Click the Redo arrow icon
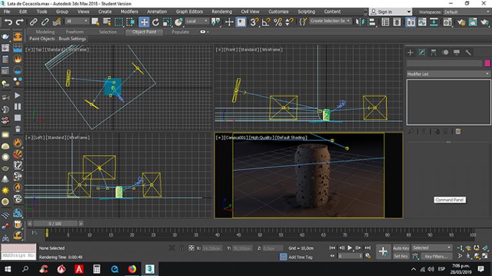This screenshot has height=276, width=492. [19, 22]
